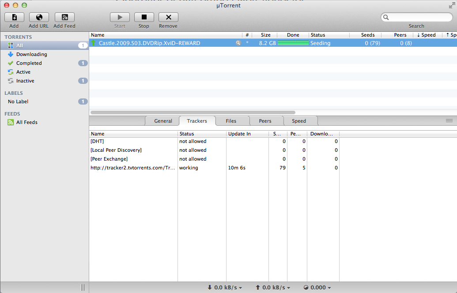Sort torrents by the Seeds column
This screenshot has width=457, height=293.
coord(366,35)
